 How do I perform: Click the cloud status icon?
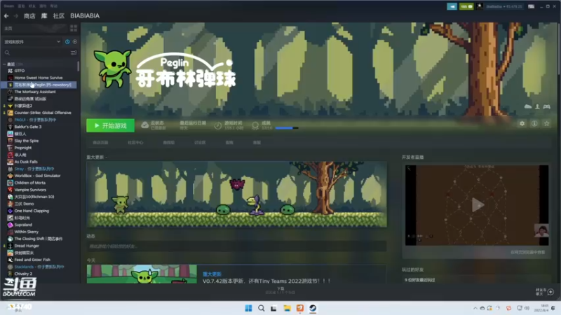point(144,125)
